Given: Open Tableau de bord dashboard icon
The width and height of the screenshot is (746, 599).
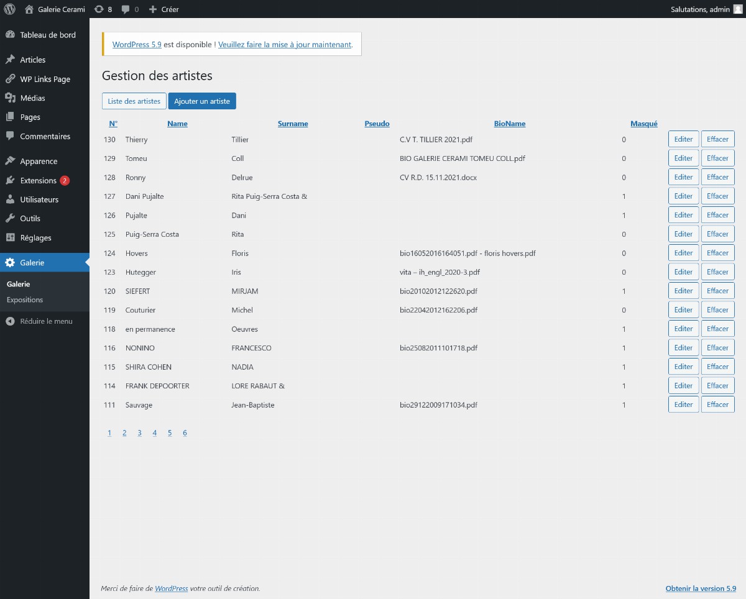Looking at the screenshot, I should point(10,35).
